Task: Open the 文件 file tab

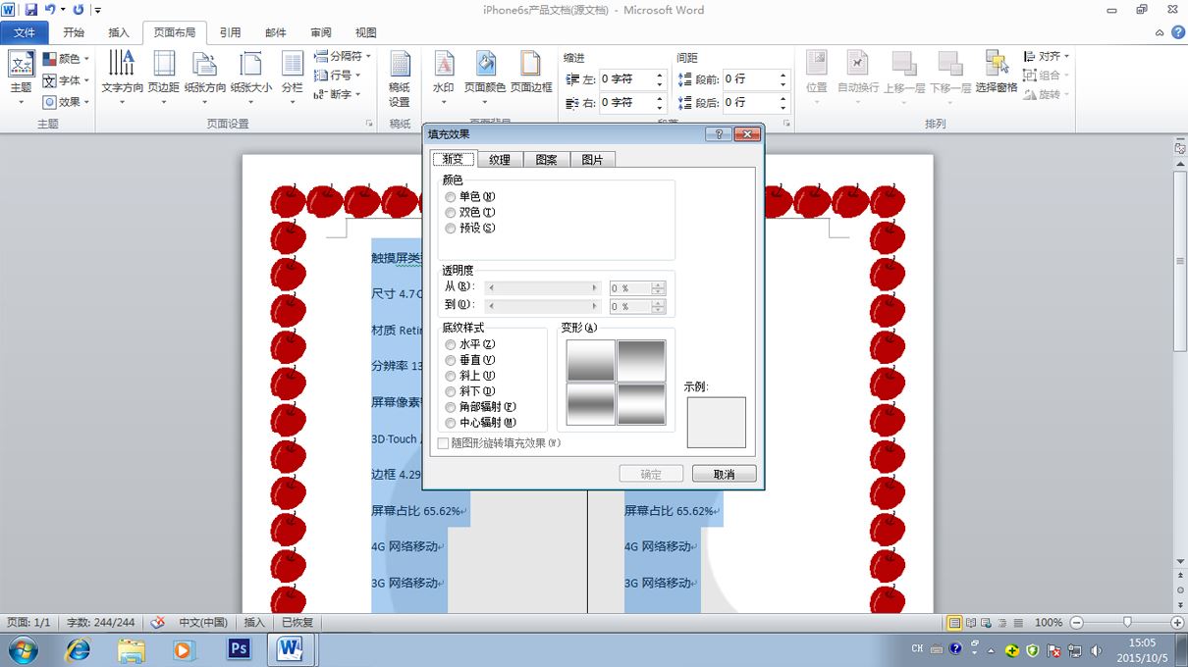Action: coord(25,32)
